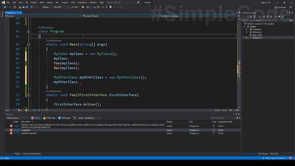Toggle the 0 Messages filter button
Viewport: 295px width, 166px height.
[65, 118]
